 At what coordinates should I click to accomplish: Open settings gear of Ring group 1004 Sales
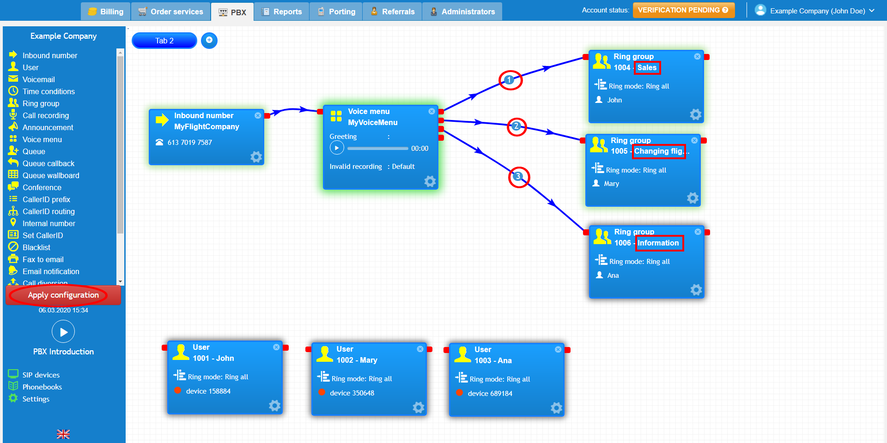(696, 114)
